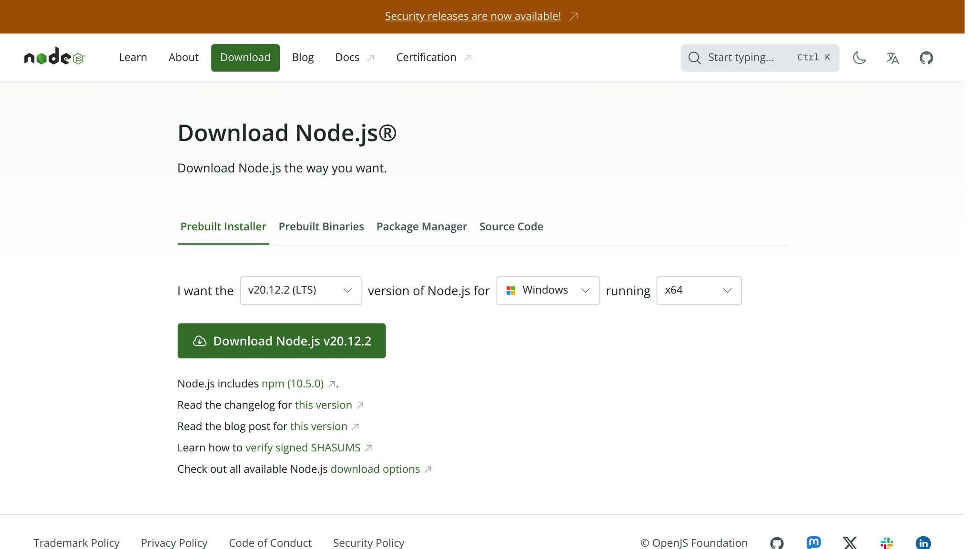Join the Slack community via footer icon
976x549 pixels.
(x=886, y=542)
